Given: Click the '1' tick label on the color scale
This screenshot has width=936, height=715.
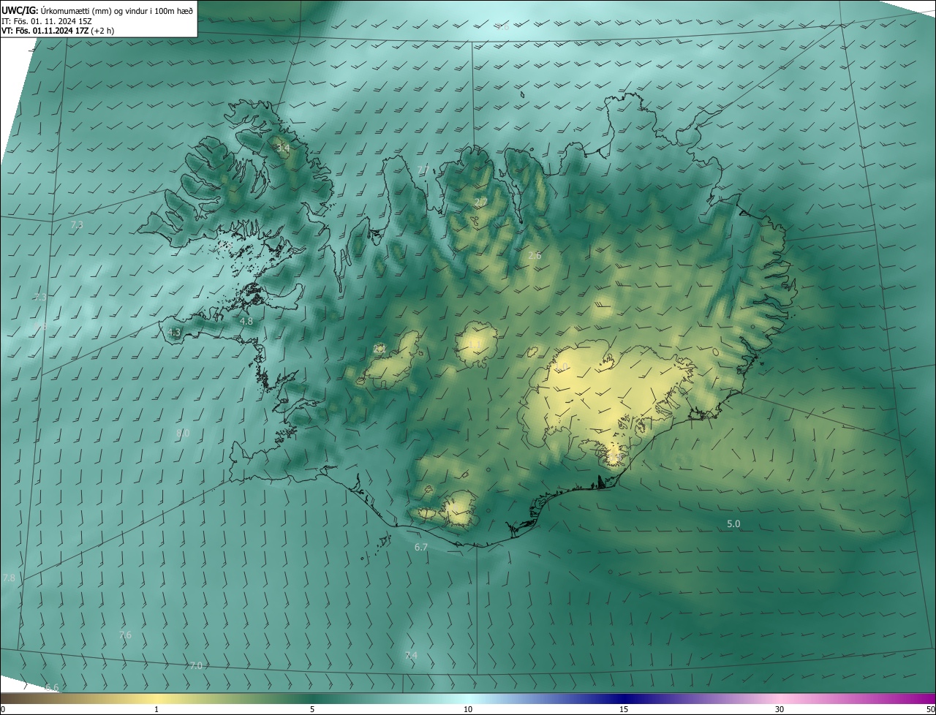Looking at the screenshot, I should [156, 709].
